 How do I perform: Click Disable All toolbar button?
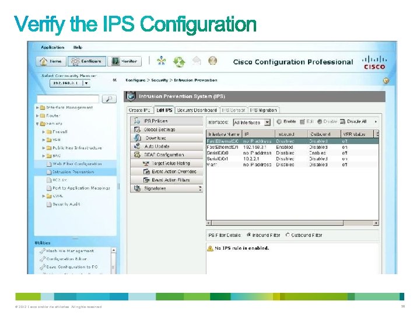click(x=353, y=122)
